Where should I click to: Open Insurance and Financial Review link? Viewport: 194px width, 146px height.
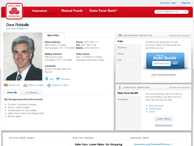click(x=153, y=144)
